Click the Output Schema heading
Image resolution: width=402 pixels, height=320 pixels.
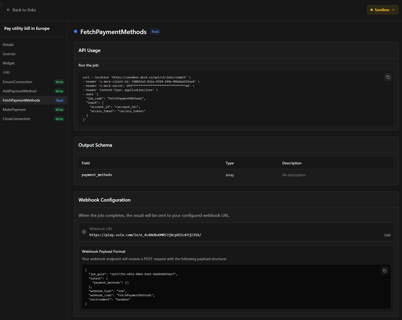tap(95, 145)
